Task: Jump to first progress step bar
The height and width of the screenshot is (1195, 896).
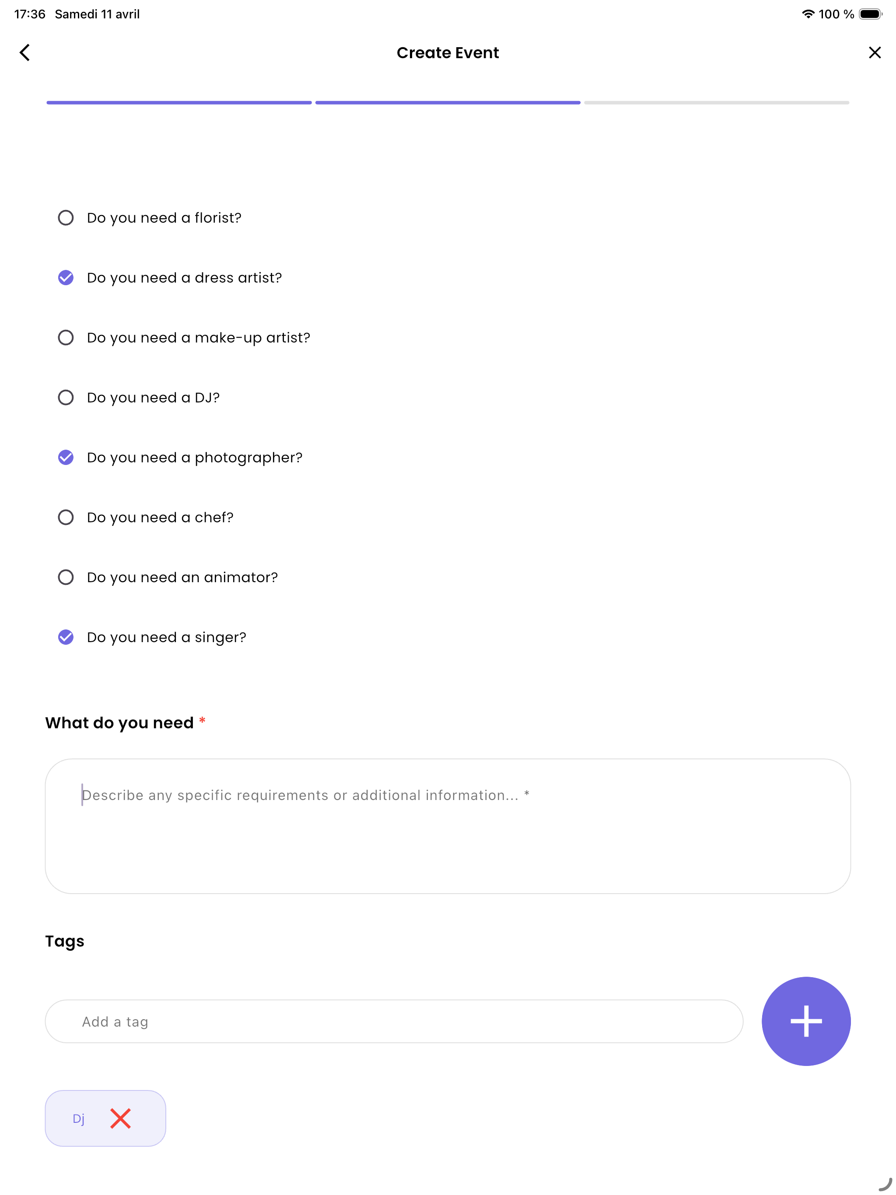Action: (x=179, y=103)
